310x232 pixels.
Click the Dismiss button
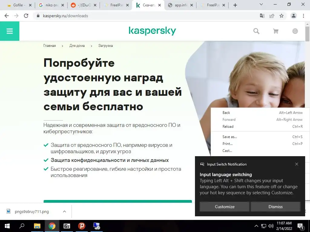(275, 207)
